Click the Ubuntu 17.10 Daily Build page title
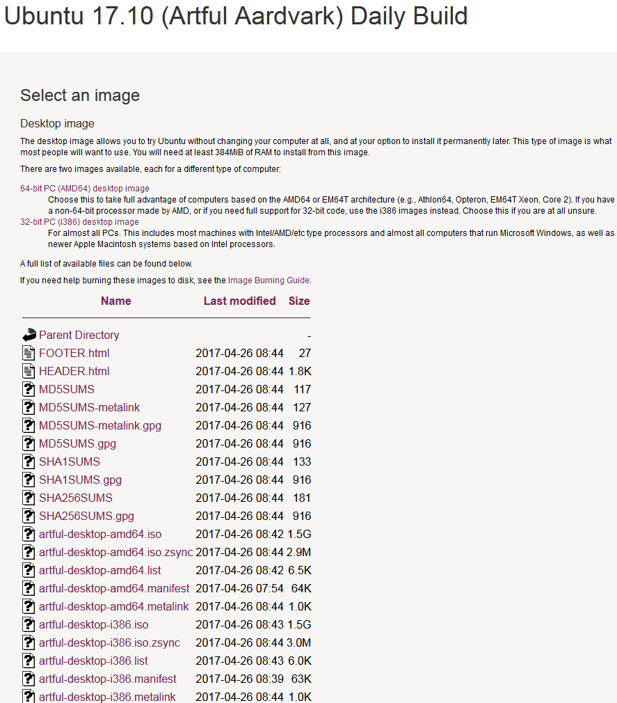Viewport: 617px width, 703px height. click(x=236, y=16)
